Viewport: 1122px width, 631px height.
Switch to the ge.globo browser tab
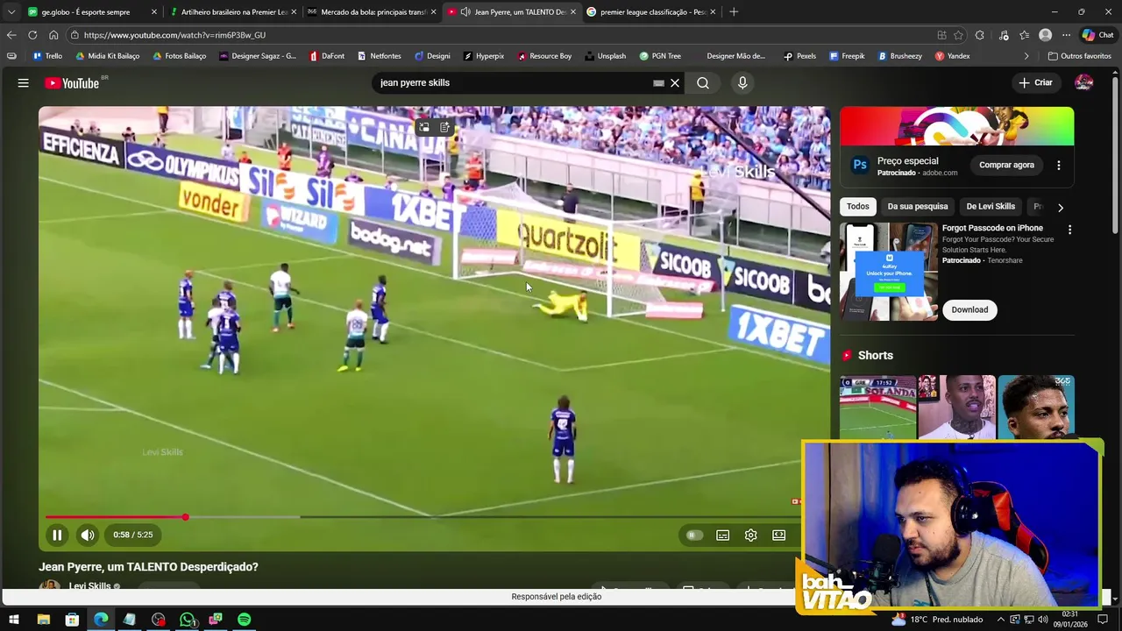pos(93,11)
